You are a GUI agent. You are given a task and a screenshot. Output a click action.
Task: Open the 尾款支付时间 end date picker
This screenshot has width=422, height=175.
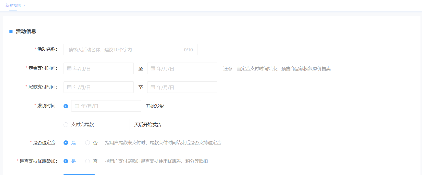point(186,87)
